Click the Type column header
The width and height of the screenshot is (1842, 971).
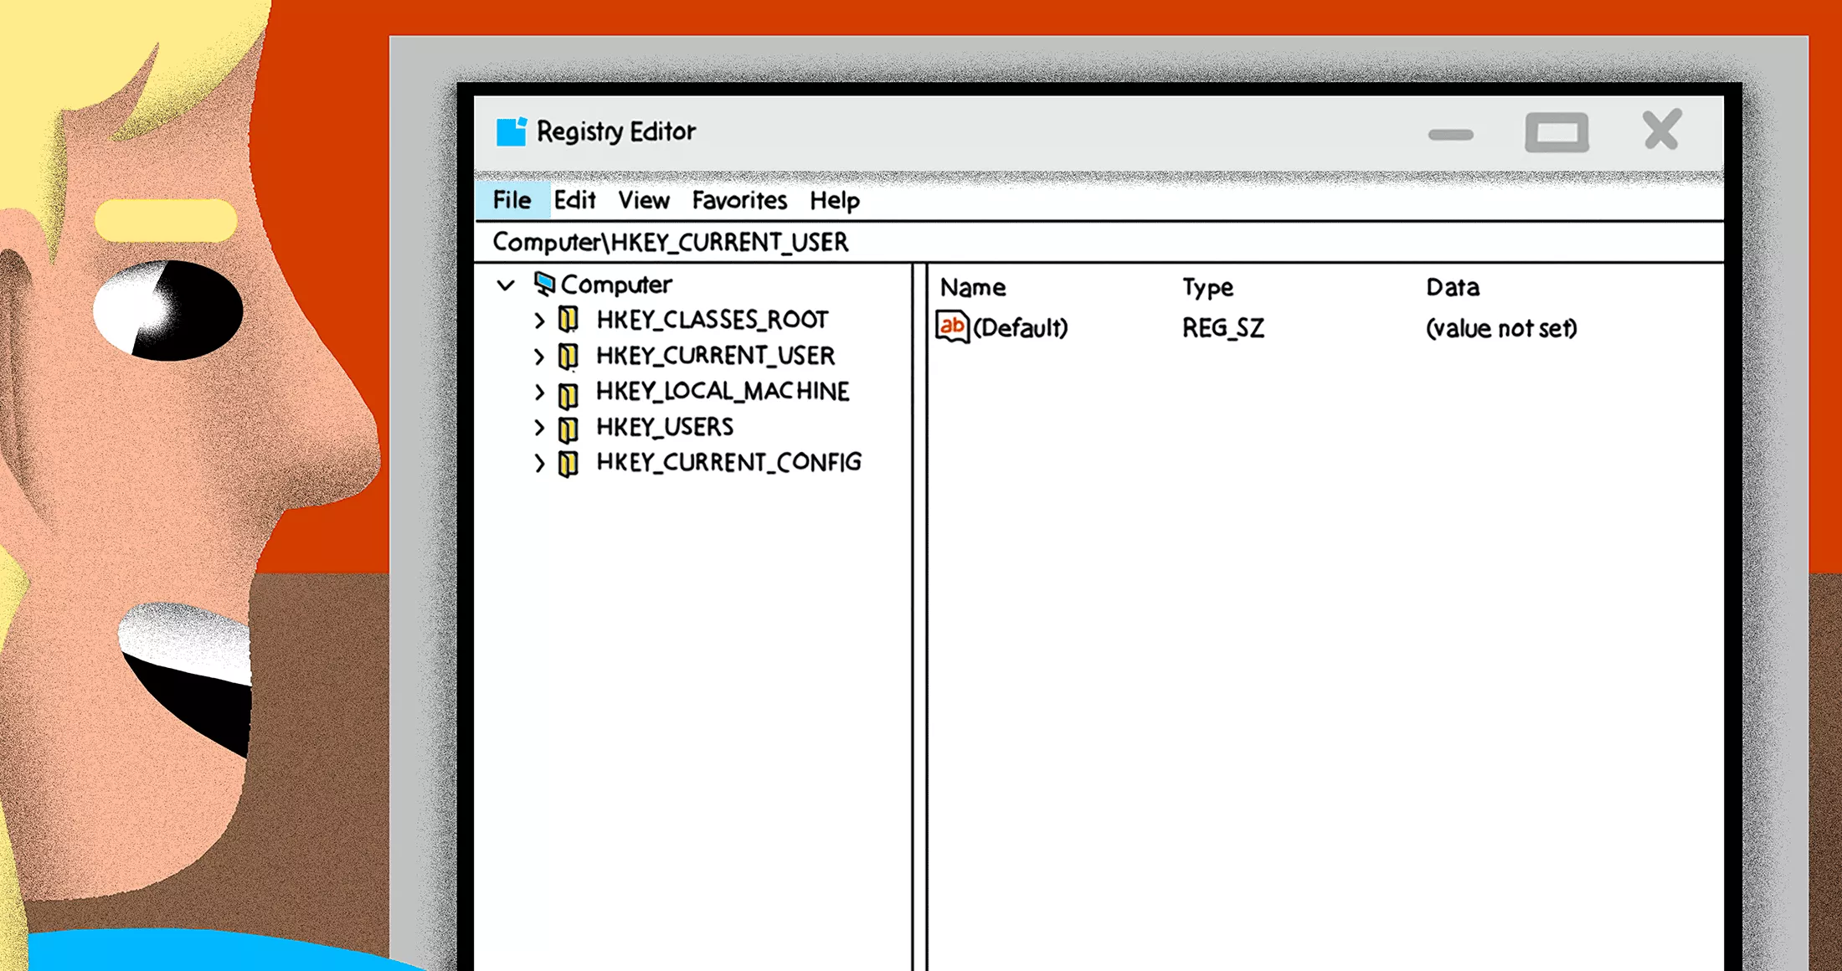coord(1207,288)
